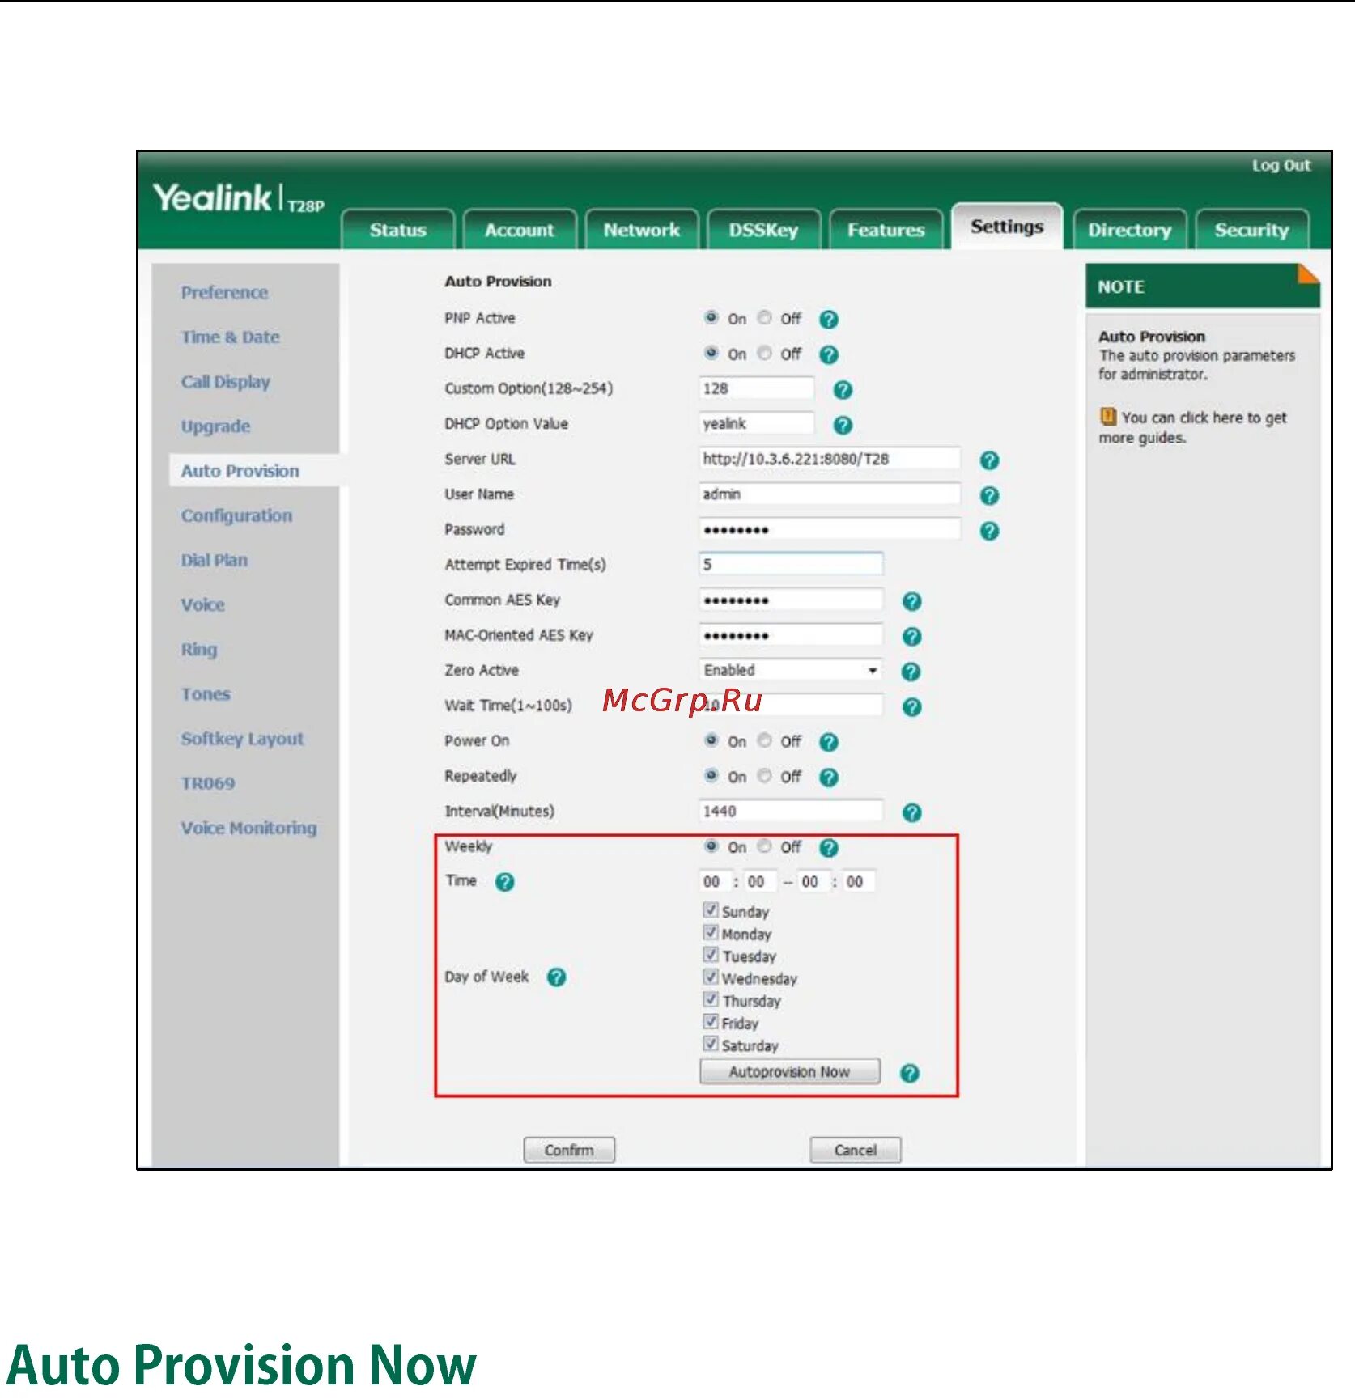Show help for Password field
The height and width of the screenshot is (1399, 1355).
(x=988, y=531)
